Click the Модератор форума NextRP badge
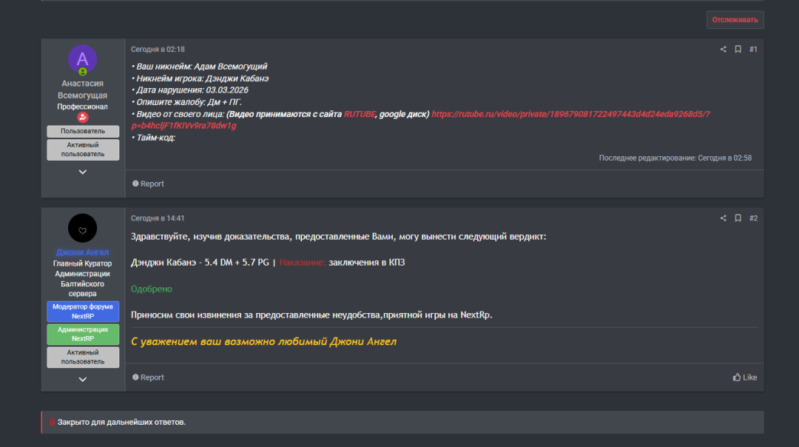 point(83,312)
